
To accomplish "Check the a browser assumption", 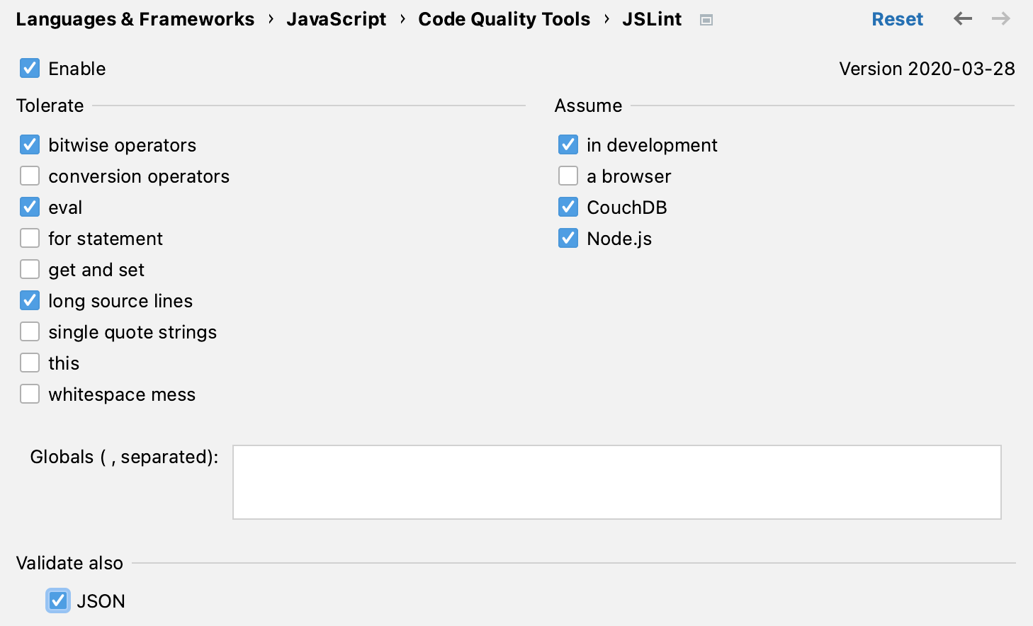I will [x=568, y=176].
